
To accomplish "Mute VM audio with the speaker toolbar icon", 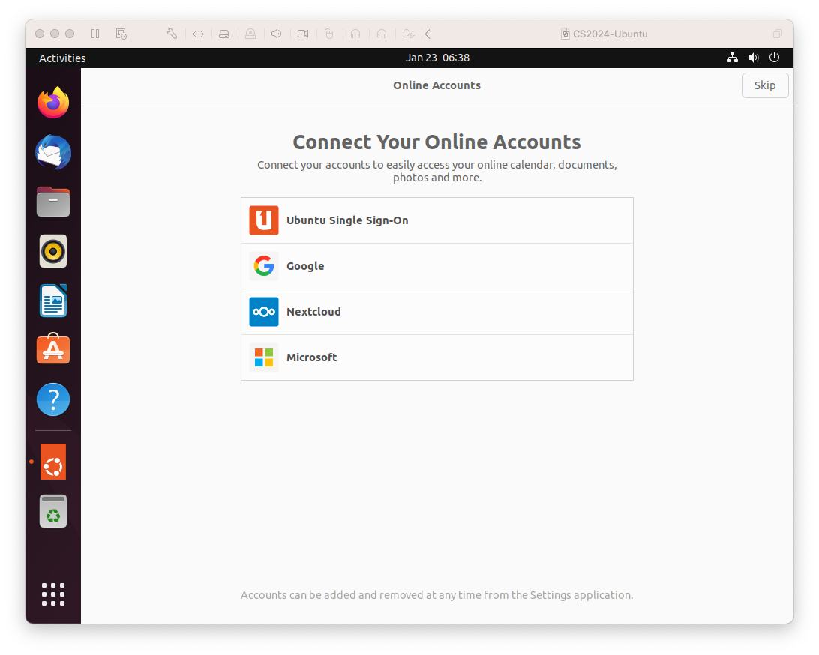I will 276,34.
